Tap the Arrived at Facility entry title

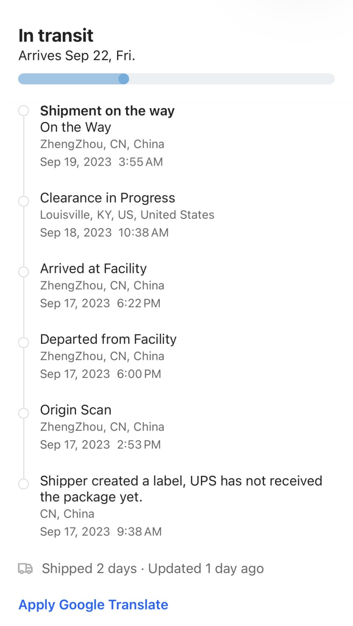(94, 269)
